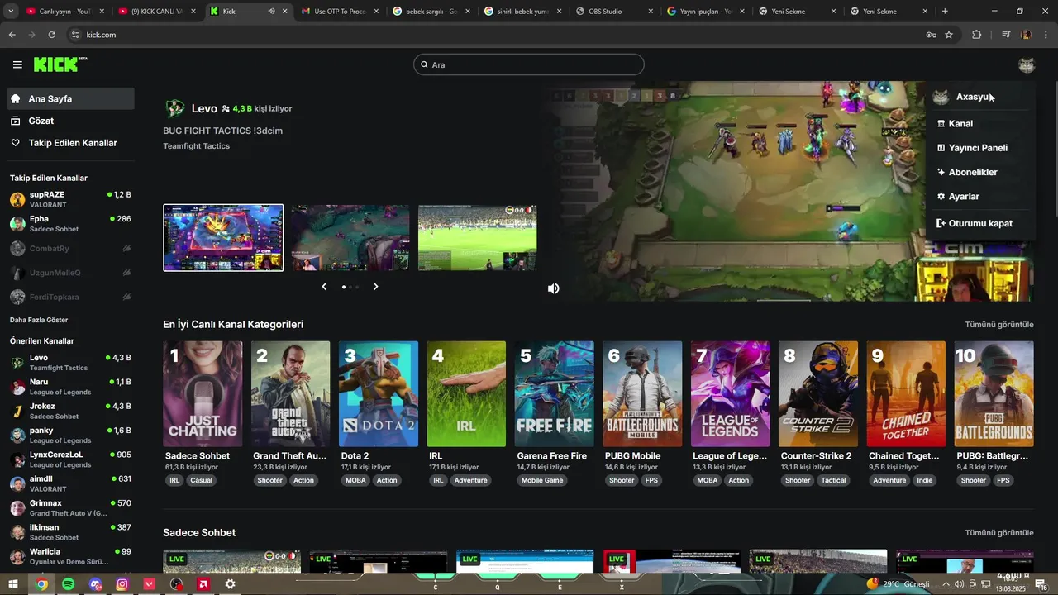The height and width of the screenshot is (595, 1058).
Task: Open the password key icon in address bar
Action: (931, 35)
